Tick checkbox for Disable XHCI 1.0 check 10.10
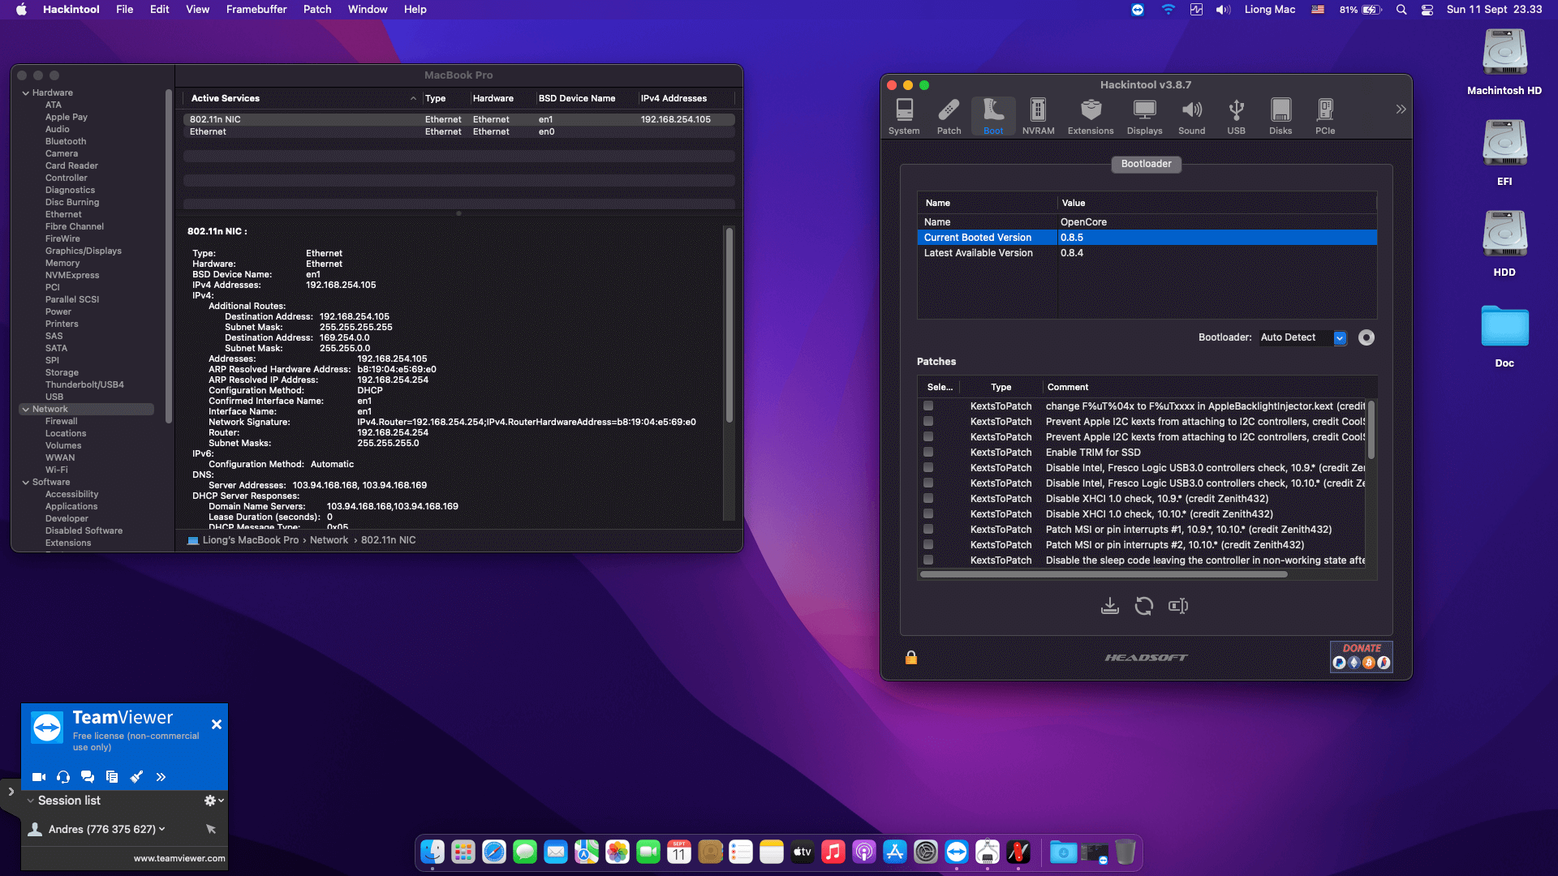 928,514
